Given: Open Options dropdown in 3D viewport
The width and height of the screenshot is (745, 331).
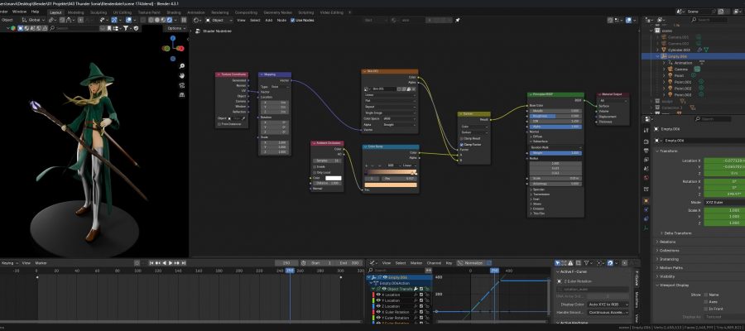Looking at the screenshot, I should 176,28.
